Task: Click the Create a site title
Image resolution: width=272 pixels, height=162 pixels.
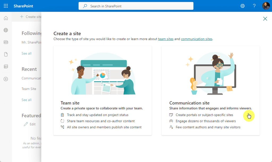Action: (x=67, y=33)
